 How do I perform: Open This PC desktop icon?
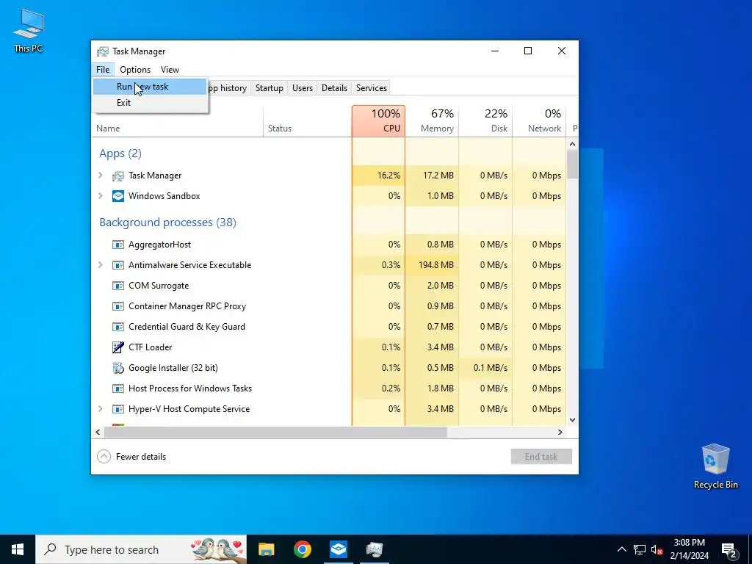[29, 29]
